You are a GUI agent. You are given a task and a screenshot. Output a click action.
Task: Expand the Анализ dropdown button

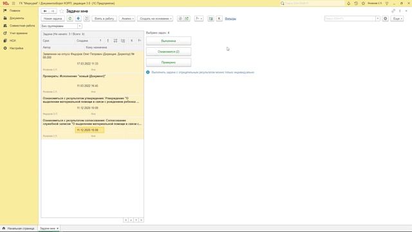point(127,19)
